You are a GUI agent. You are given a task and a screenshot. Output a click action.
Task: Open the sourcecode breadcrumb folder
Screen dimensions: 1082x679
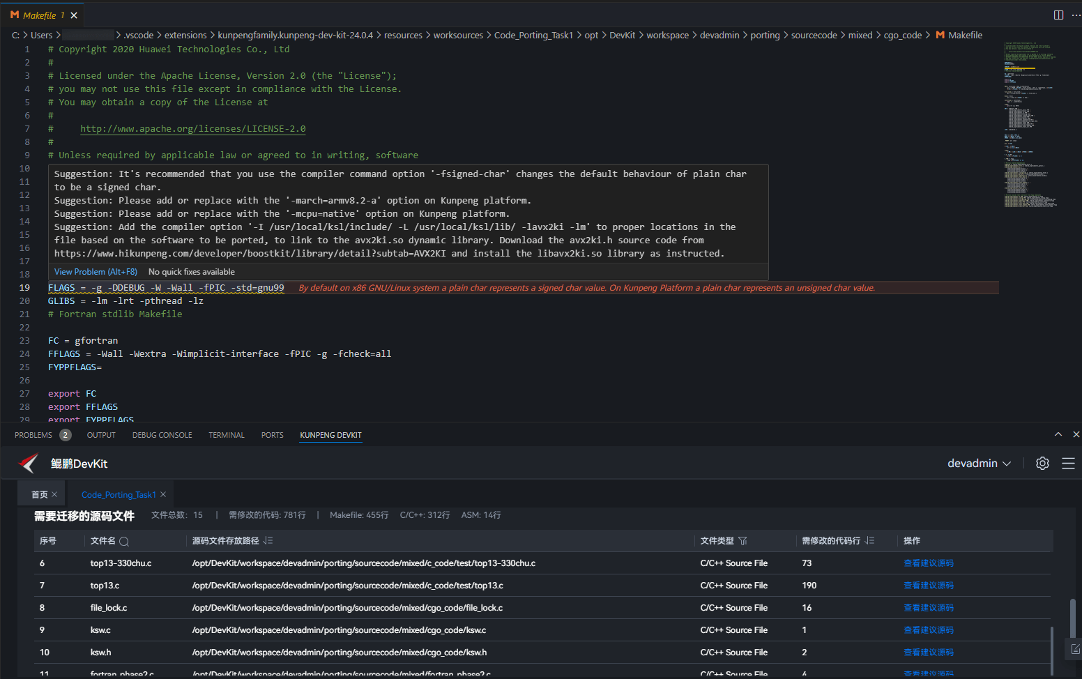[814, 35]
